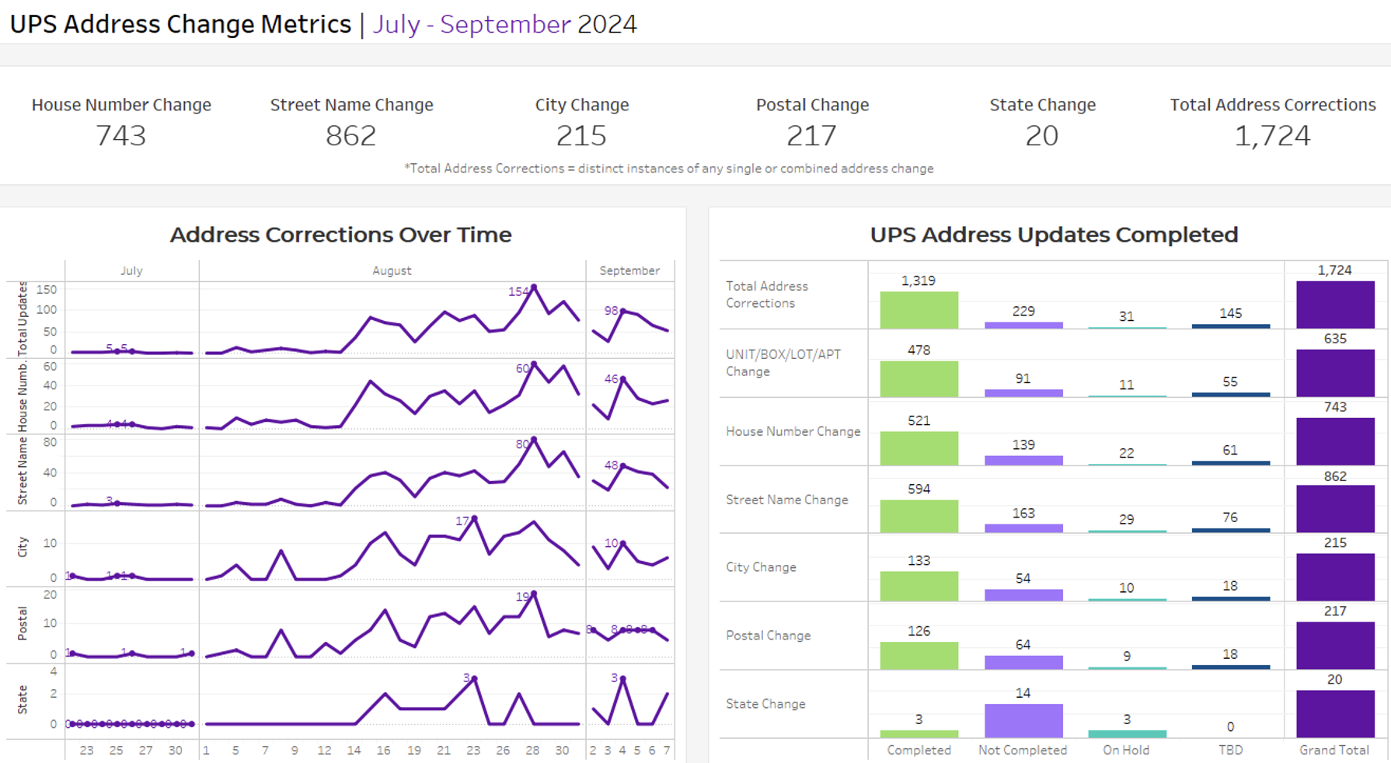Select the 229 Not Completed bar
Screen dimensions: 1391x763
tap(1023, 325)
